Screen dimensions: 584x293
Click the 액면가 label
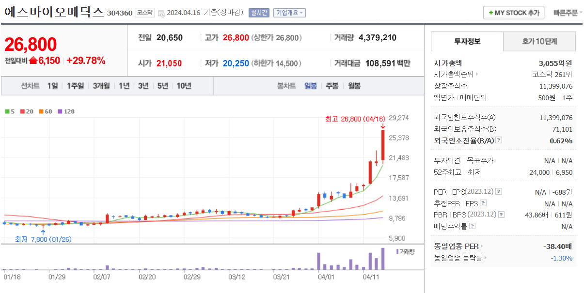click(x=444, y=98)
